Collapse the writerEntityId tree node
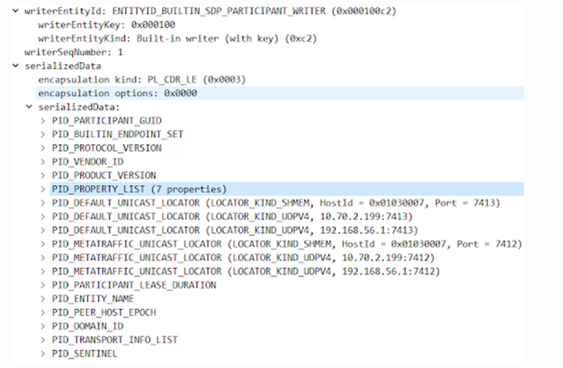 (x=15, y=12)
